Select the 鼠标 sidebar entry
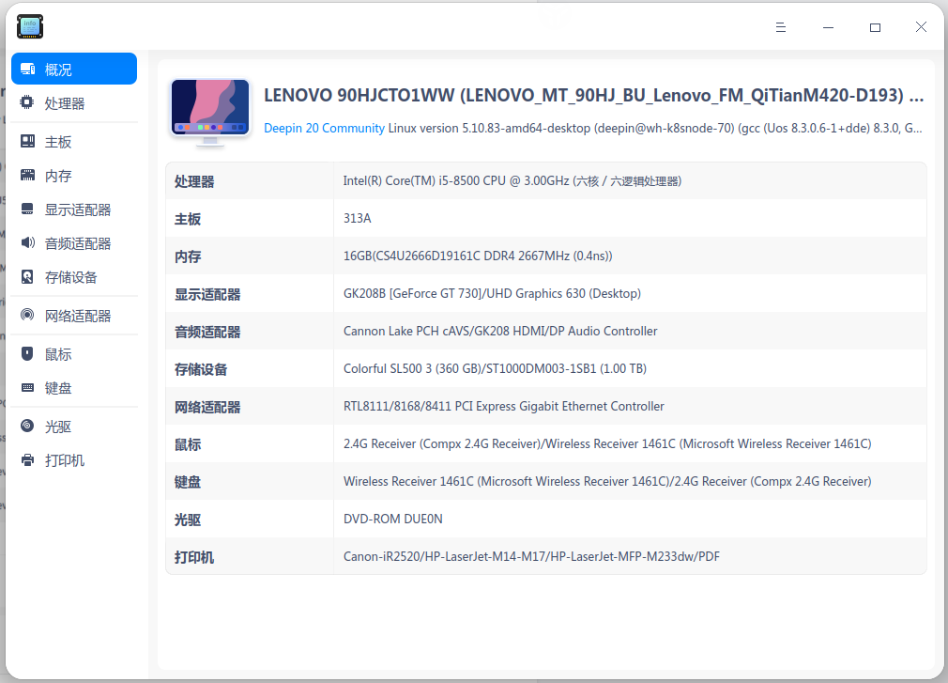 pyautogui.click(x=74, y=354)
